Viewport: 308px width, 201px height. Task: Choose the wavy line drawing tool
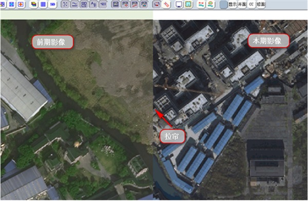click(74, 4)
